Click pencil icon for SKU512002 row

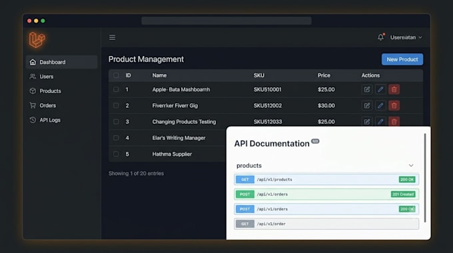click(x=380, y=106)
